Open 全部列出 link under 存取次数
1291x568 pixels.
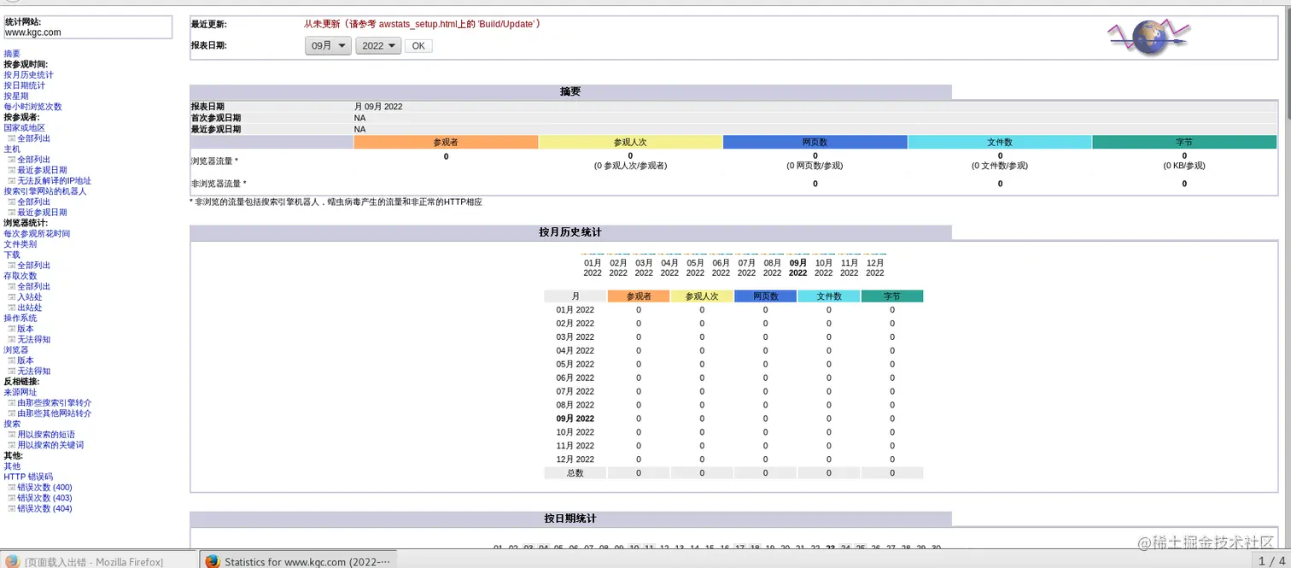34,287
